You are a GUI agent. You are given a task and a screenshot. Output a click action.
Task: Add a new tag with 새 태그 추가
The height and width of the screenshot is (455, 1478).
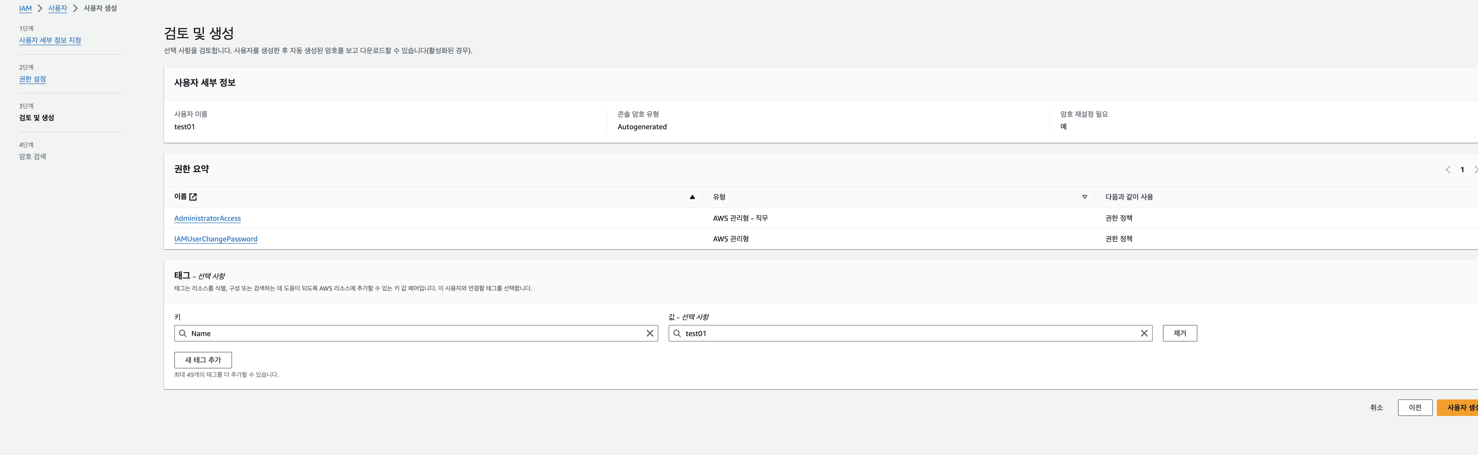[x=203, y=360]
